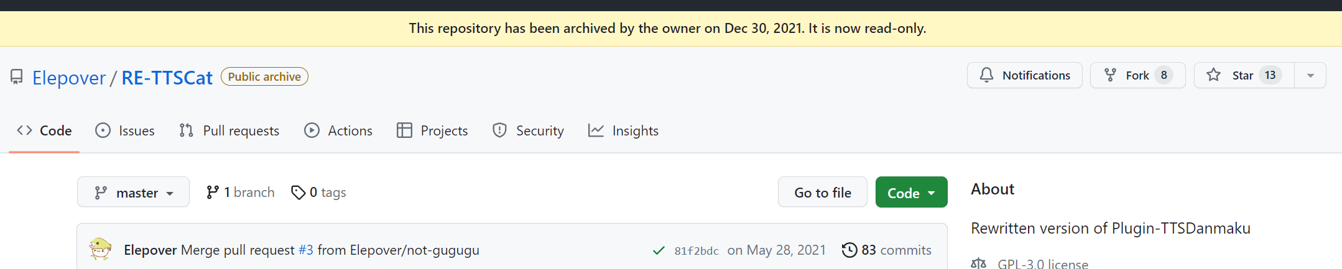Click Elepover's avatar thumbnail

pos(101,249)
